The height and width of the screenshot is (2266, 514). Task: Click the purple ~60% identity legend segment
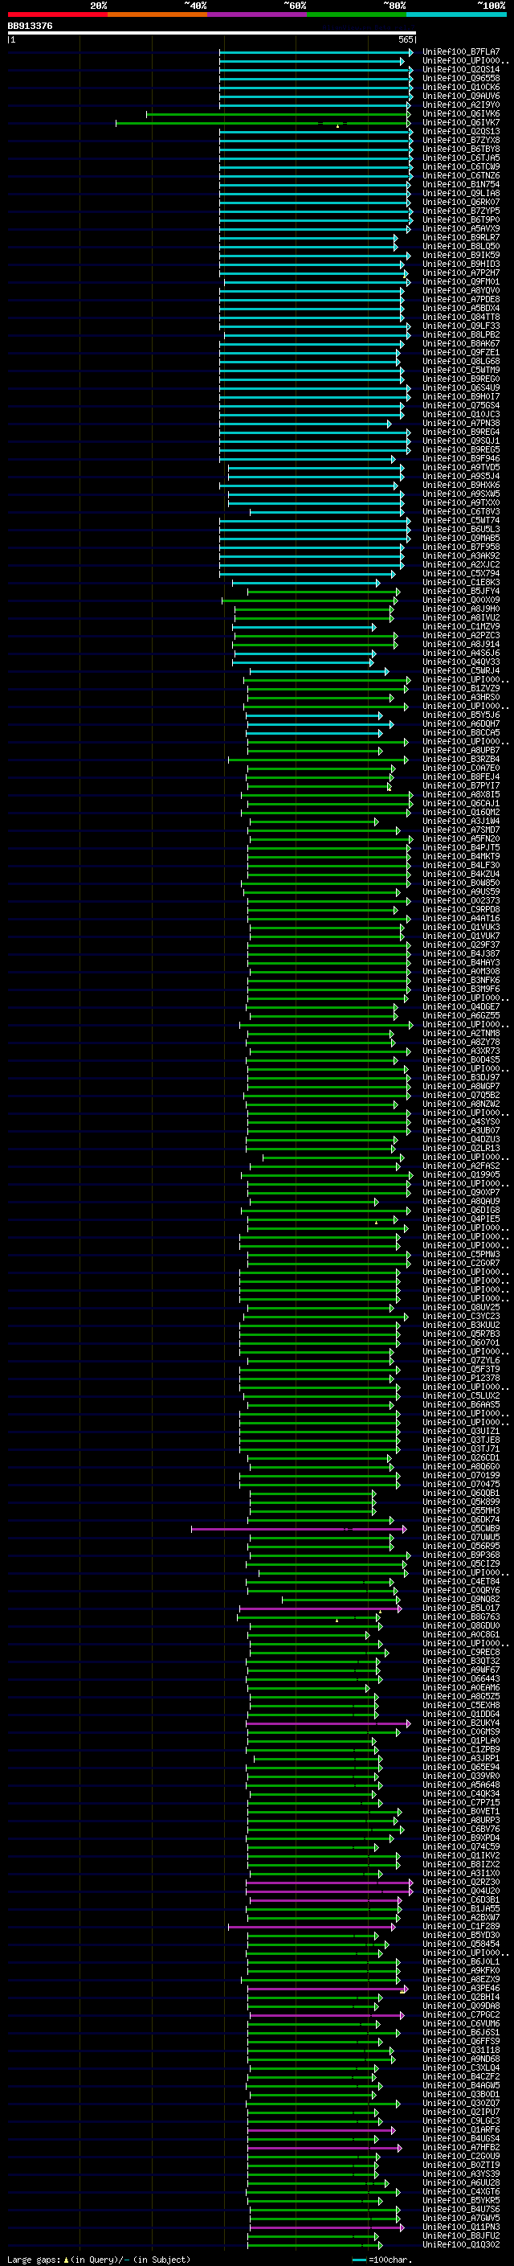258,14
